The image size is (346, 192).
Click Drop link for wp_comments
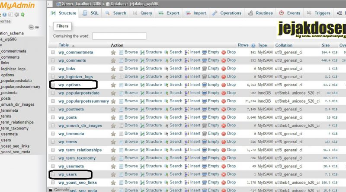click(231, 60)
